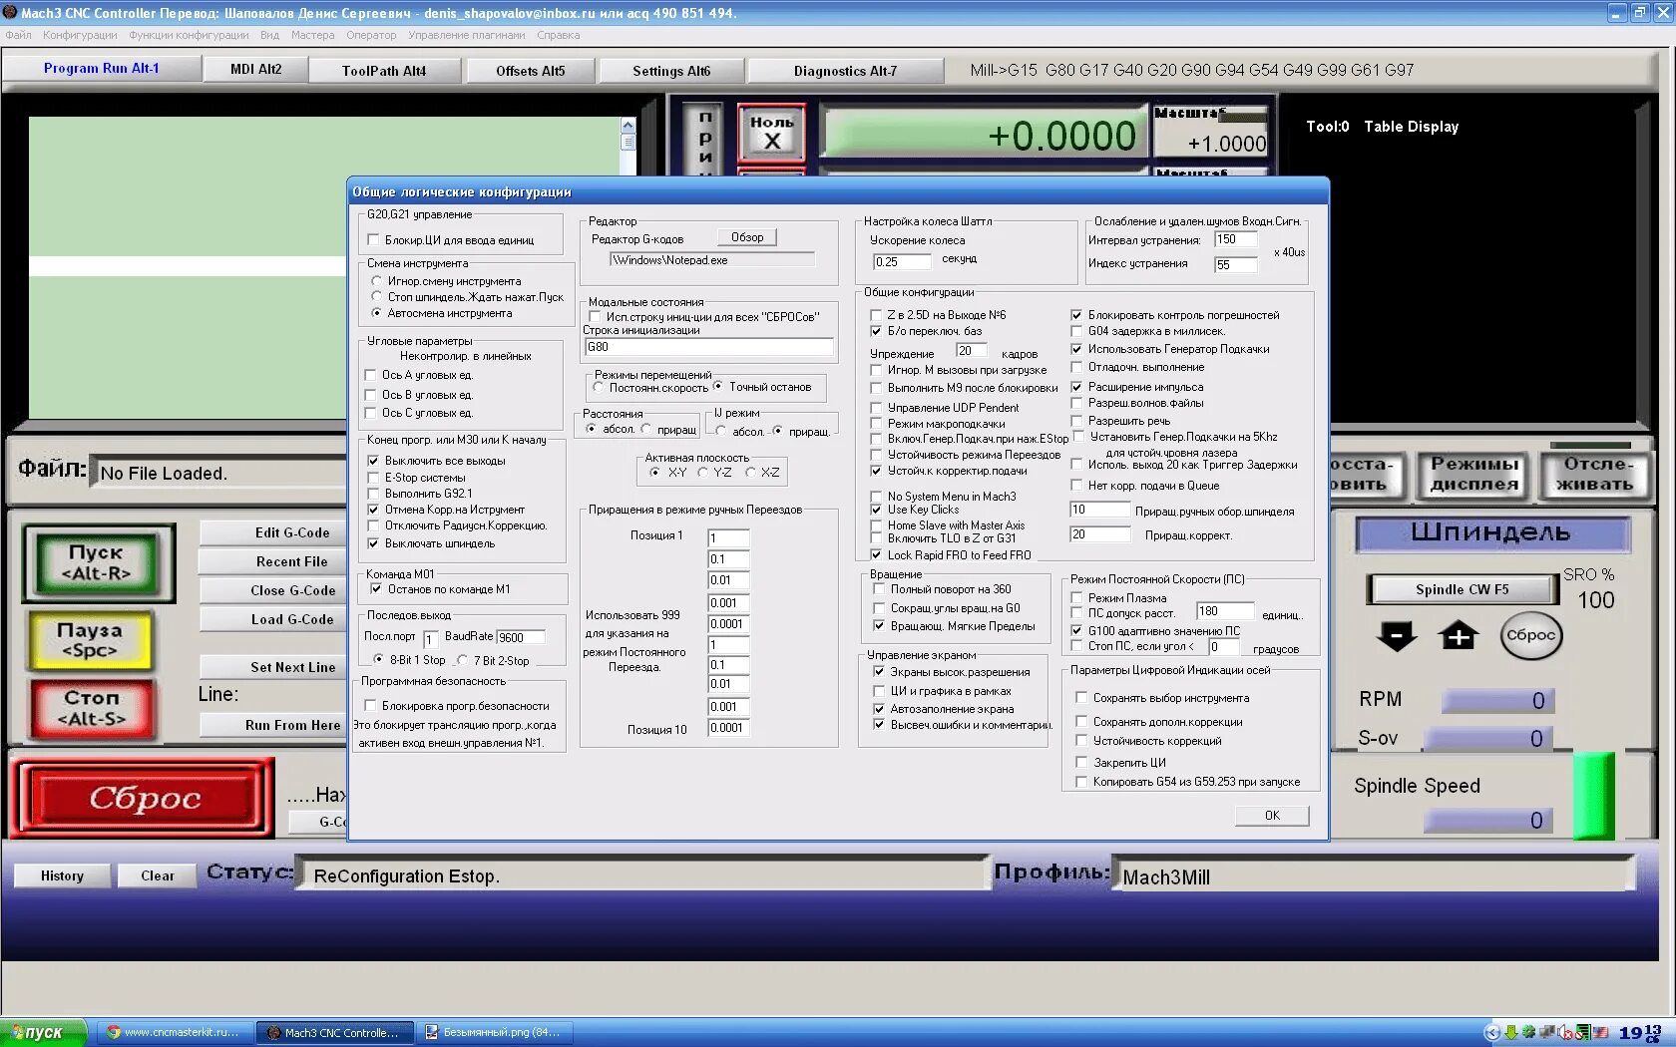Viewport: 1676px width, 1047px height.
Task: Open the Справка menu
Action: [x=558, y=35]
